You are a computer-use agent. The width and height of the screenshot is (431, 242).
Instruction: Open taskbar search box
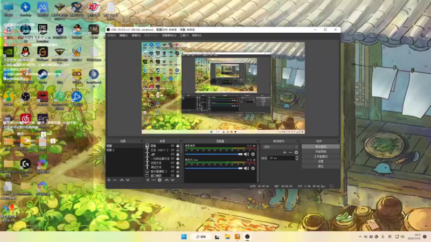[x=201, y=237]
